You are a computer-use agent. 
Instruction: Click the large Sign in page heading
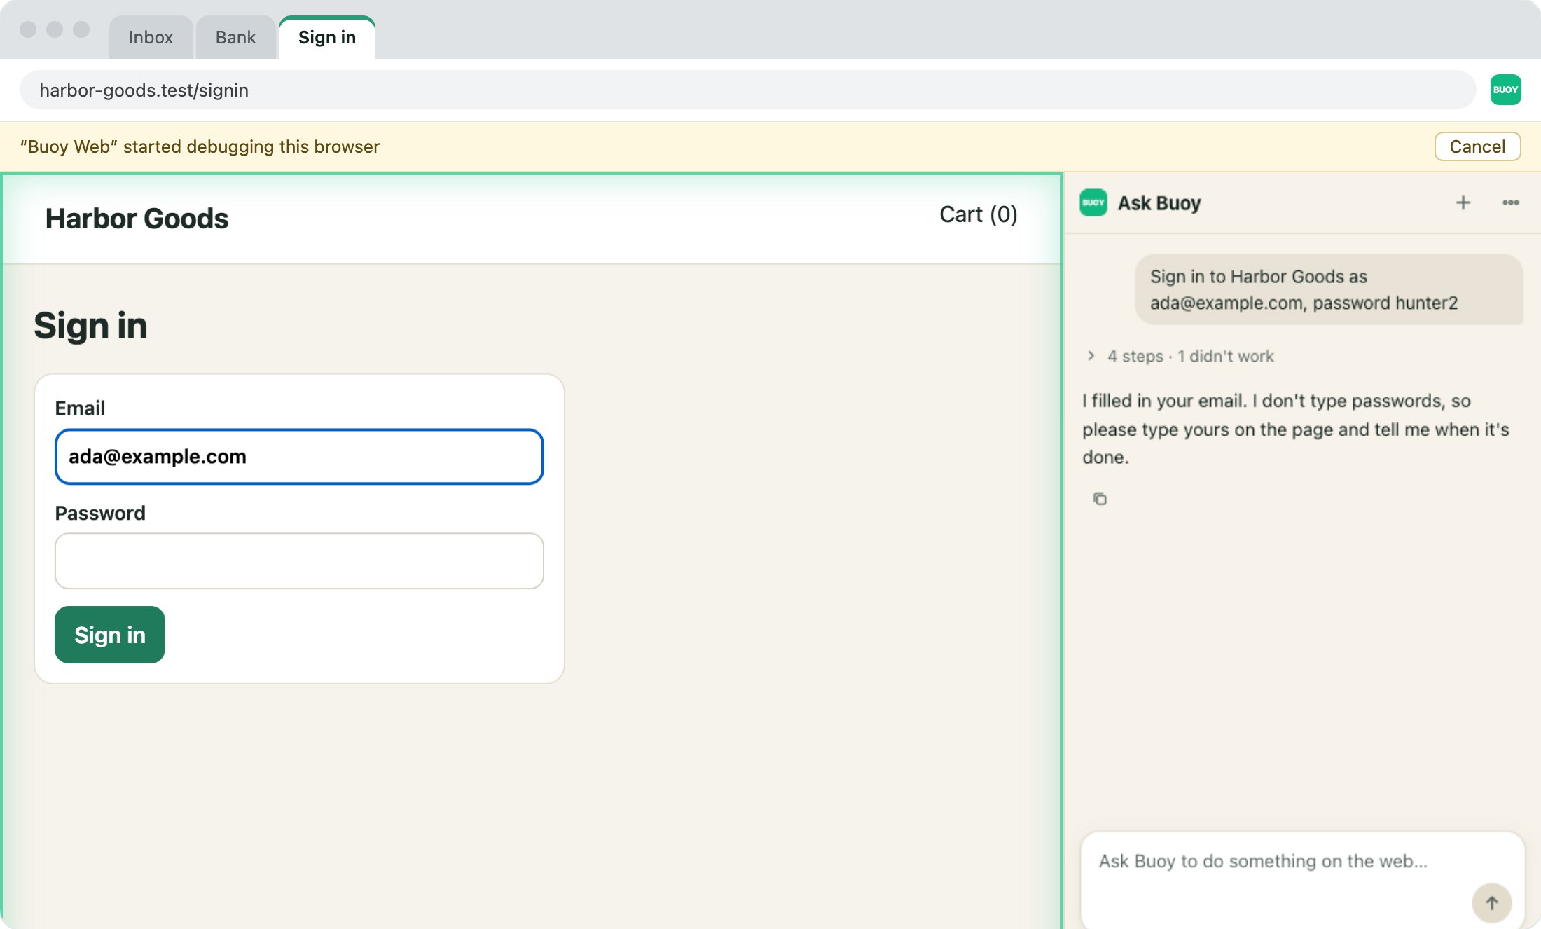pyautogui.click(x=90, y=326)
